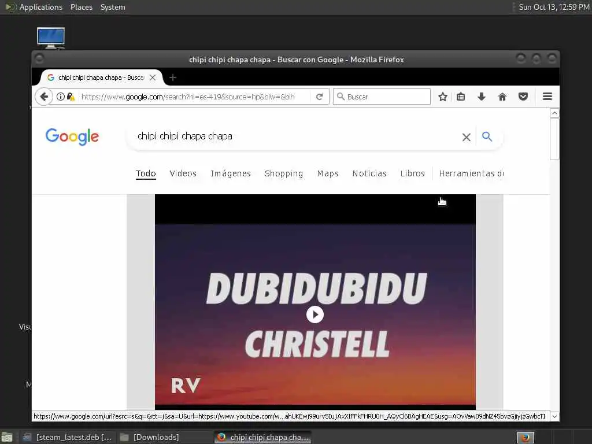Open the Libros results tab
592x444 pixels.
point(413,173)
